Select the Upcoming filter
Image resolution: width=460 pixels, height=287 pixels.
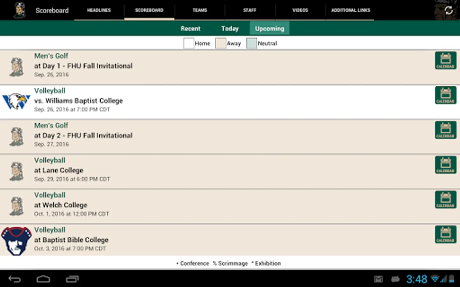[270, 28]
